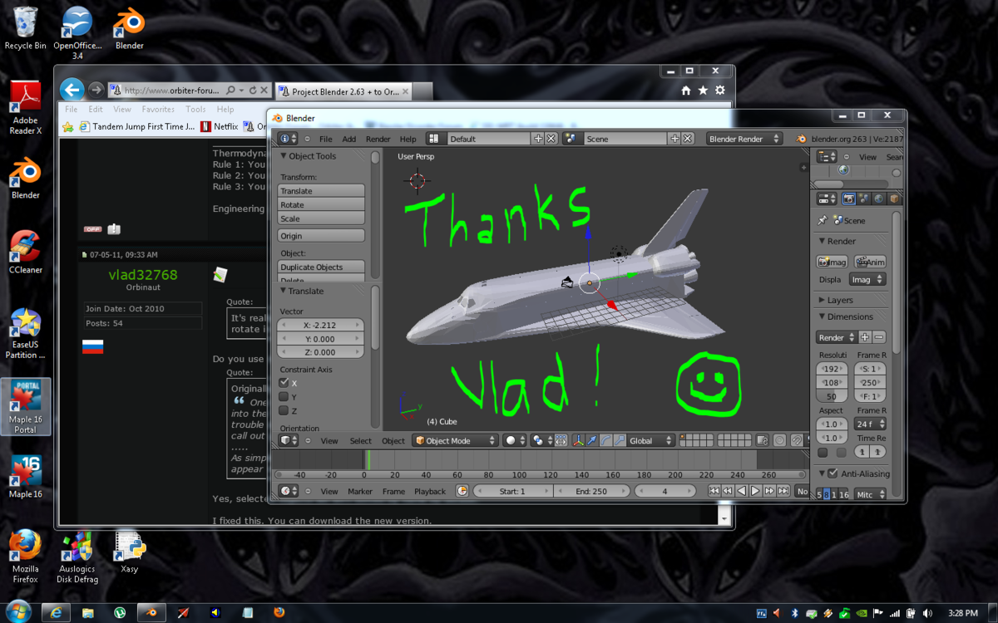Click the scene browse icon next to Scene field
This screenshot has width=998, height=623.
coord(571,139)
